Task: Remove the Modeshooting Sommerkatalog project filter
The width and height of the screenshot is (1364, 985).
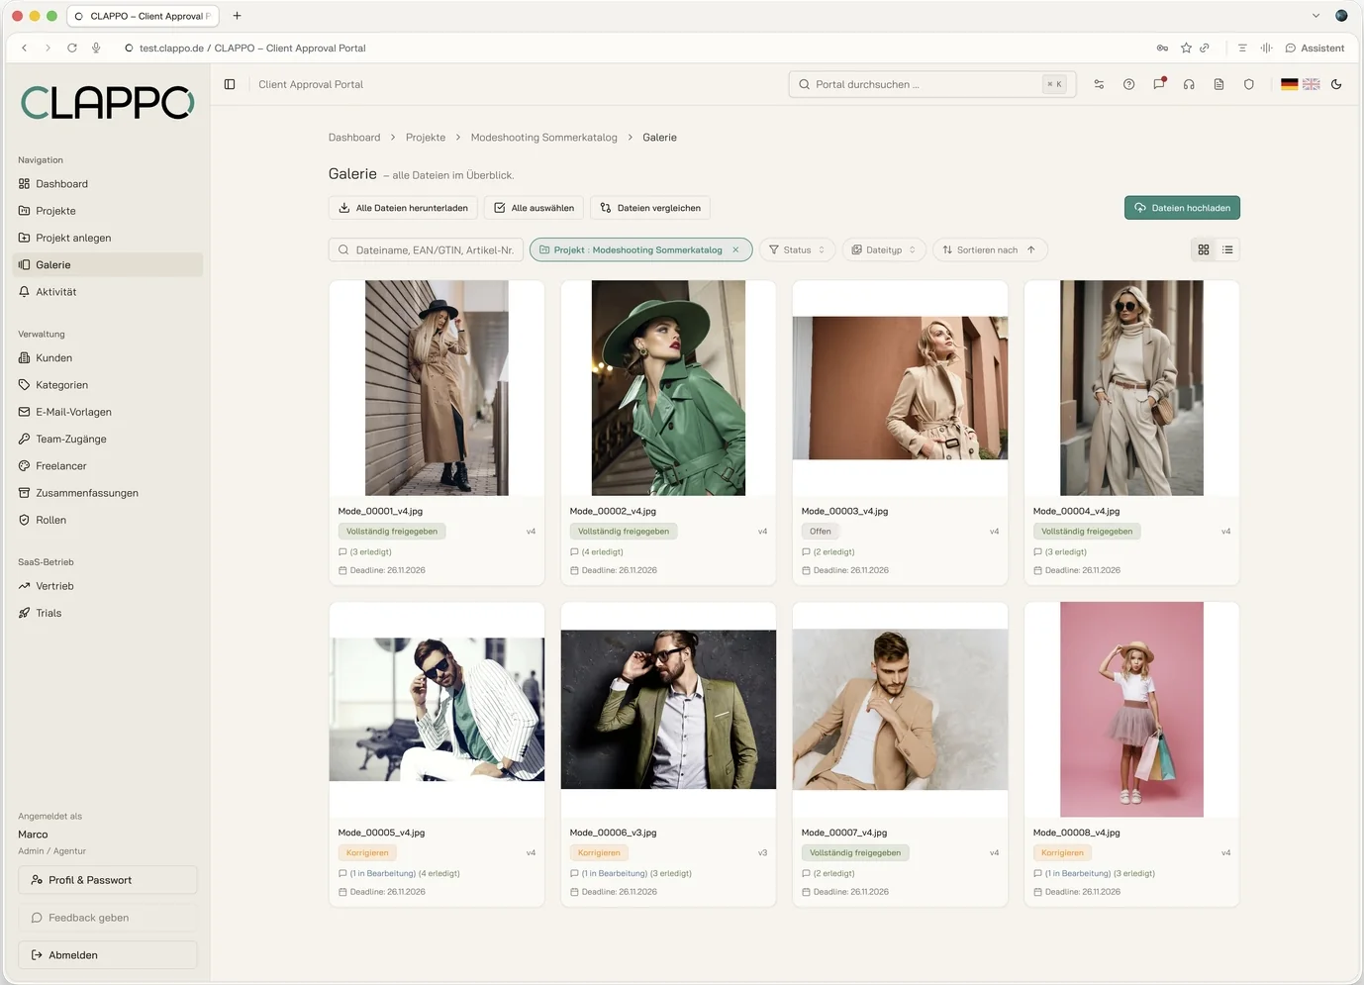Action: click(x=735, y=250)
